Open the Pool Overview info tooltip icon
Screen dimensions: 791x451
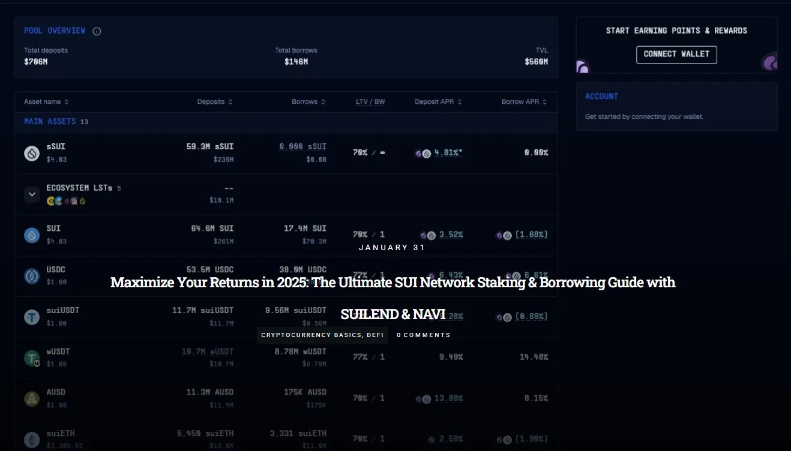(x=97, y=31)
